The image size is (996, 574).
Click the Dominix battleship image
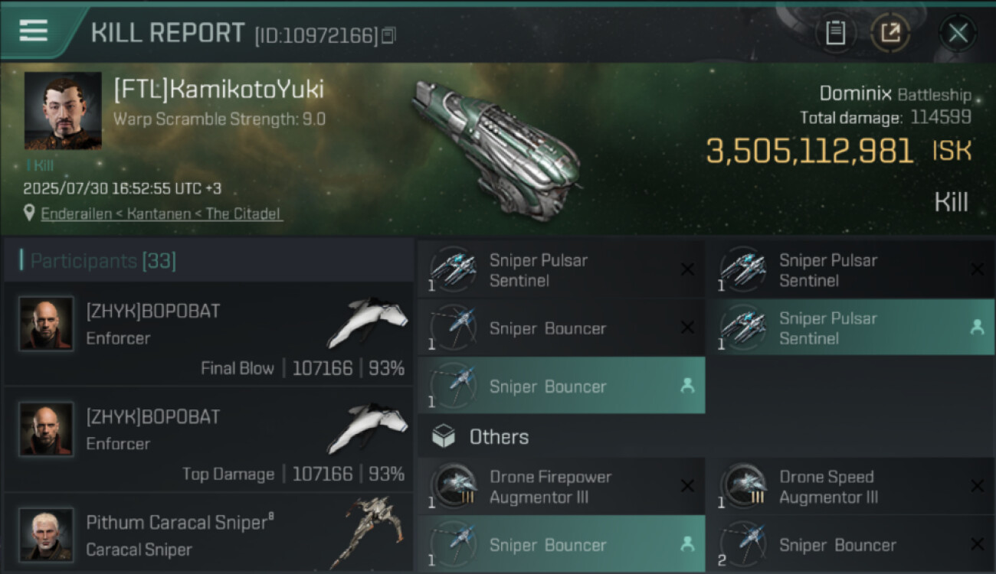tap(496, 148)
